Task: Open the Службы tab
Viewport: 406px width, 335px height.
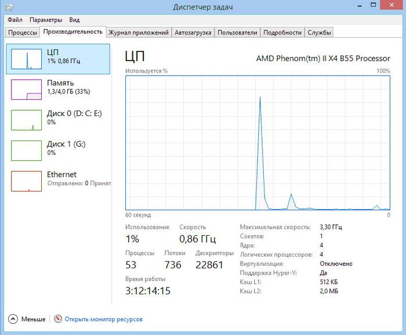Action: tap(319, 33)
